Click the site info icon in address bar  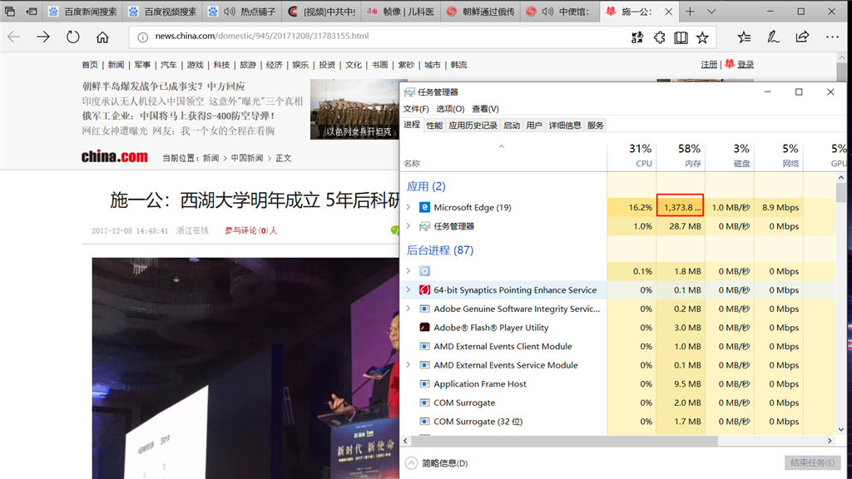[x=142, y=37]
